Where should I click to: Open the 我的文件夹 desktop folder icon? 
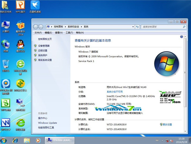[6, 6]
